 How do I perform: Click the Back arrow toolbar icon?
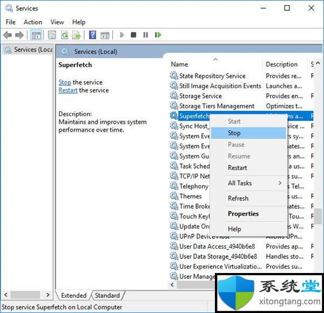pyautogui.click(x=8, y=35)
